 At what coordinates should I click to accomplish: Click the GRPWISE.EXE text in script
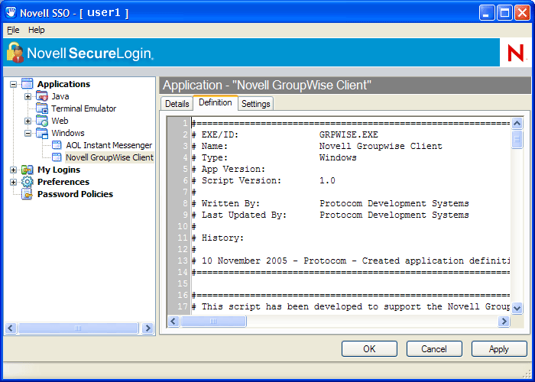click(349, 134)
